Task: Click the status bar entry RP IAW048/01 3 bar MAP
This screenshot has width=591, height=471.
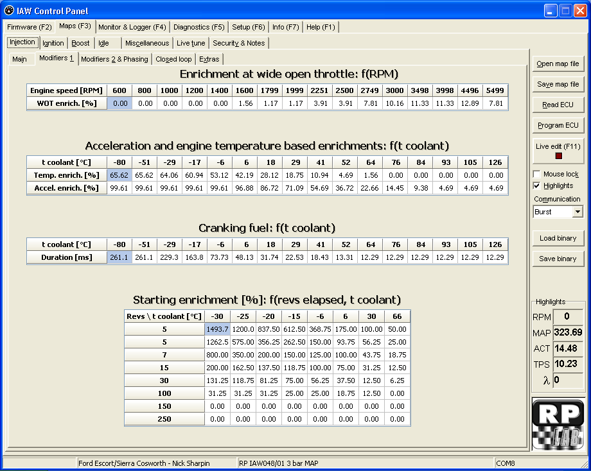Action: 279,463
